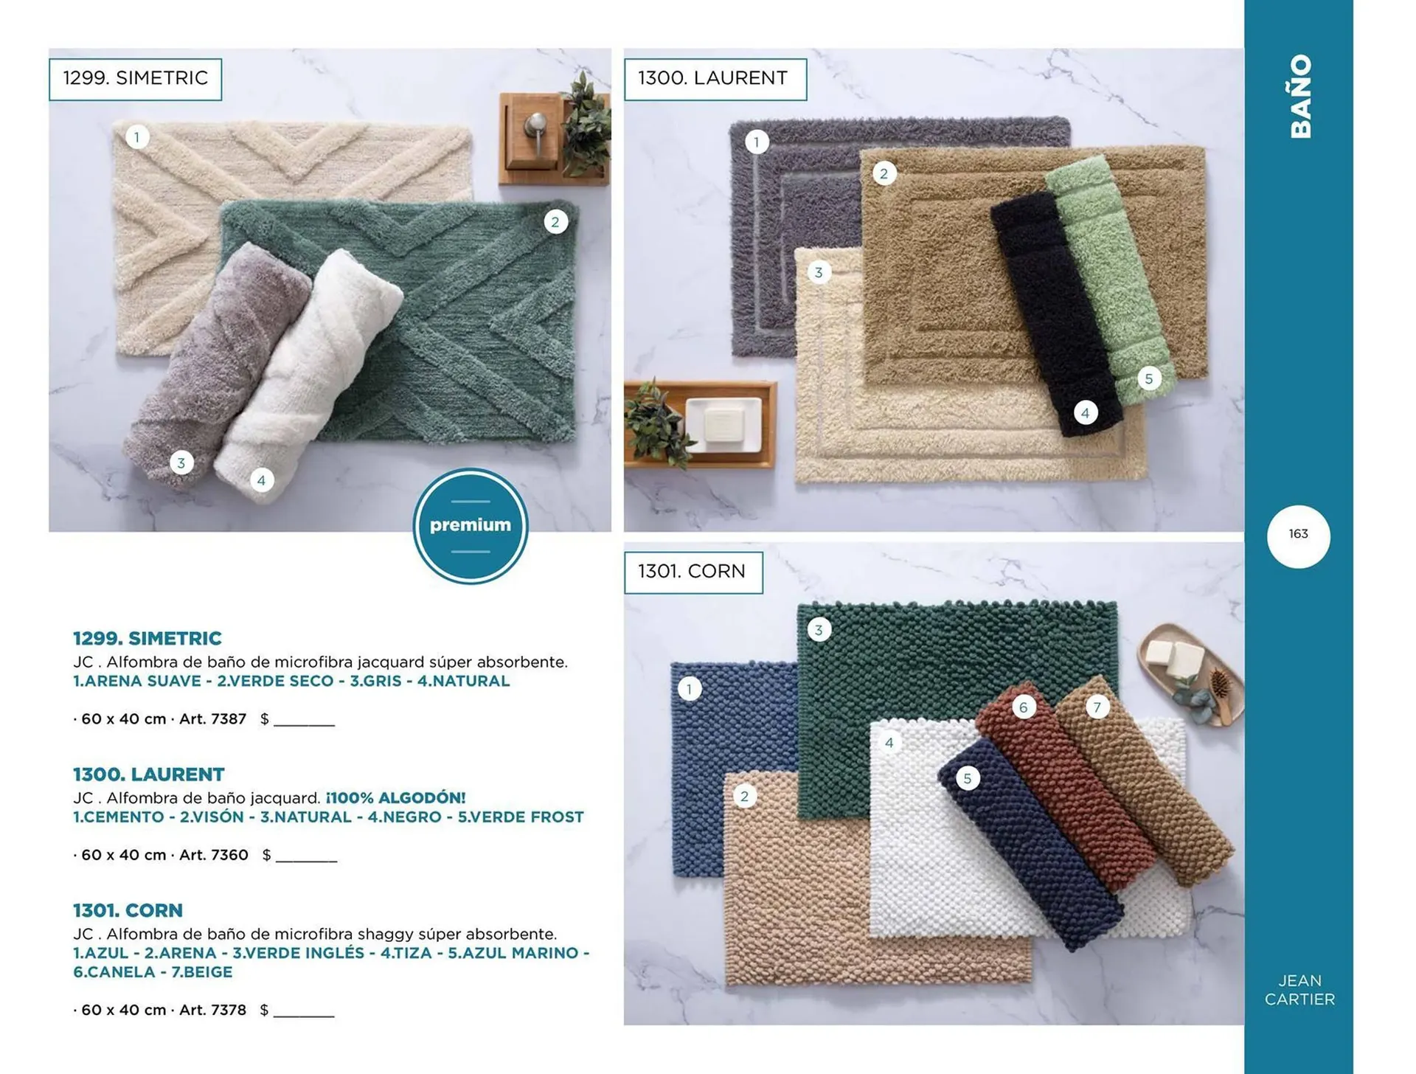
Task: Click the price blank for Art. 7387
Action: [x=304, y=721]
